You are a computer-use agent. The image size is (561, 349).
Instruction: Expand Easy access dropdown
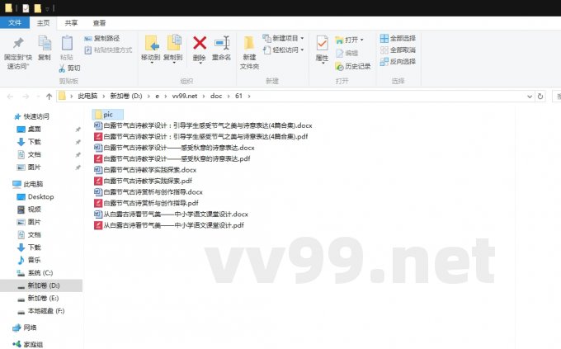coord(302,50)
